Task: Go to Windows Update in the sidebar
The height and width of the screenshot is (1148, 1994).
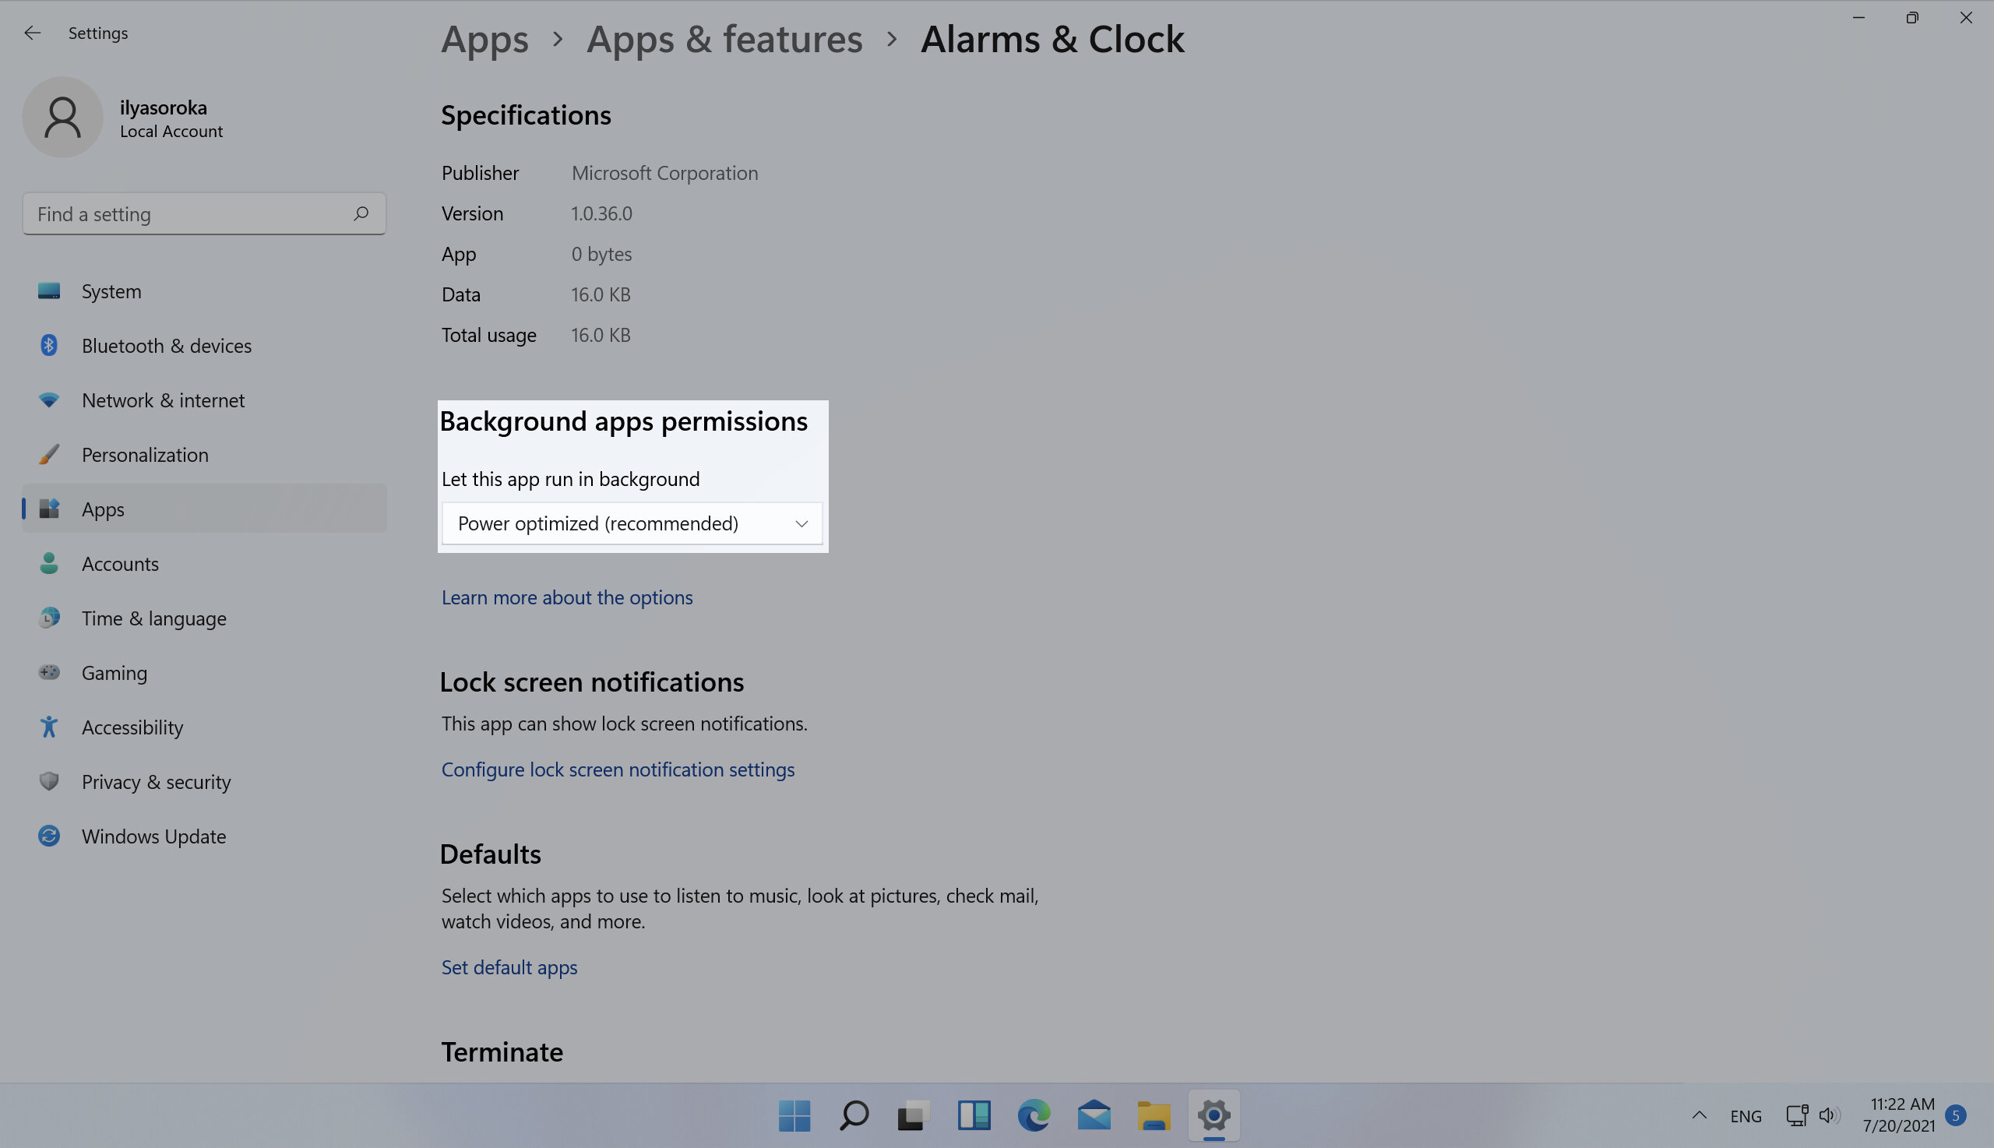Action: (153, 836)
